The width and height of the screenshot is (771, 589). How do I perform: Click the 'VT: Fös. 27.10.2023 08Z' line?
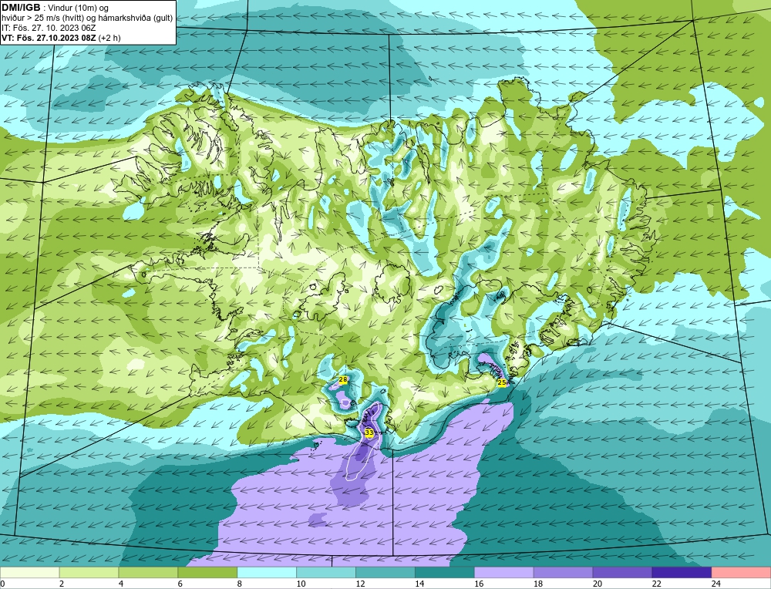coord(49,38)
